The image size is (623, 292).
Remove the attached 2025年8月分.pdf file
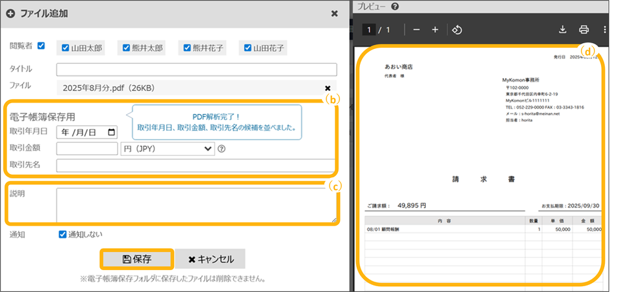pyautogui.click(x=328, y=88)
